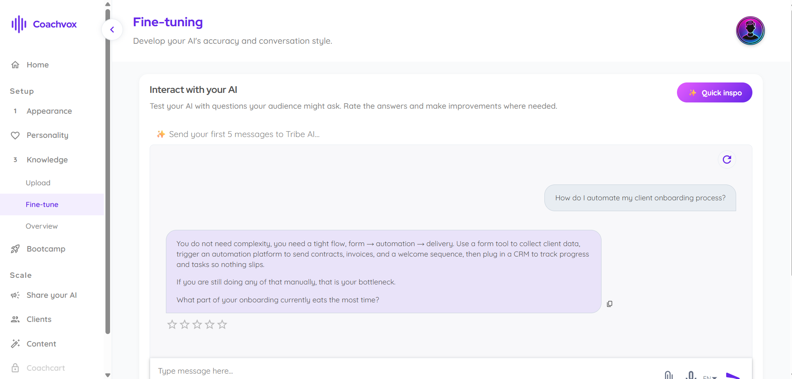
Task: Open the Upload sub-item
Action: pos(38,183)
